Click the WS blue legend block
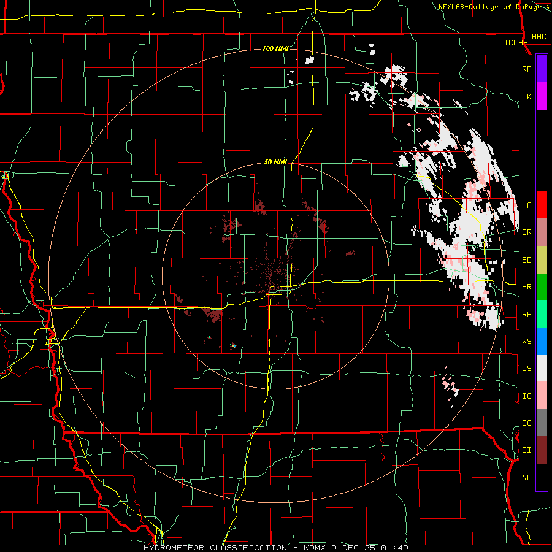The width and height of the screenshot is (552, 552). pyautogui.click(x=542, y=341)
